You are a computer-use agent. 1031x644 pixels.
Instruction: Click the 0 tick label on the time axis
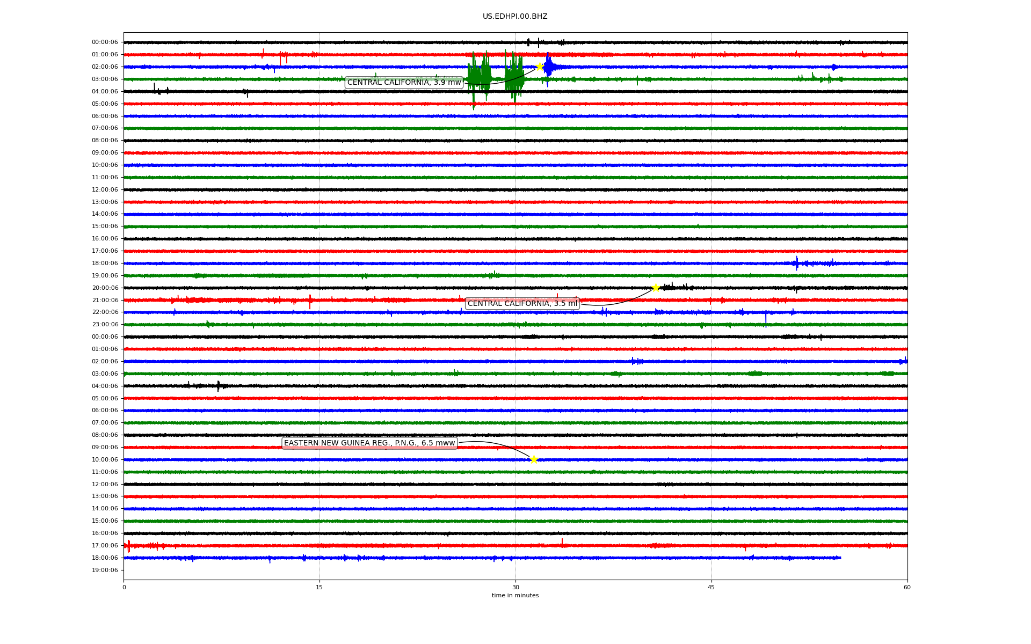124,587
